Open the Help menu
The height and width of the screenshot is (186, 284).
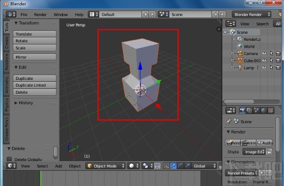point(79,14)
